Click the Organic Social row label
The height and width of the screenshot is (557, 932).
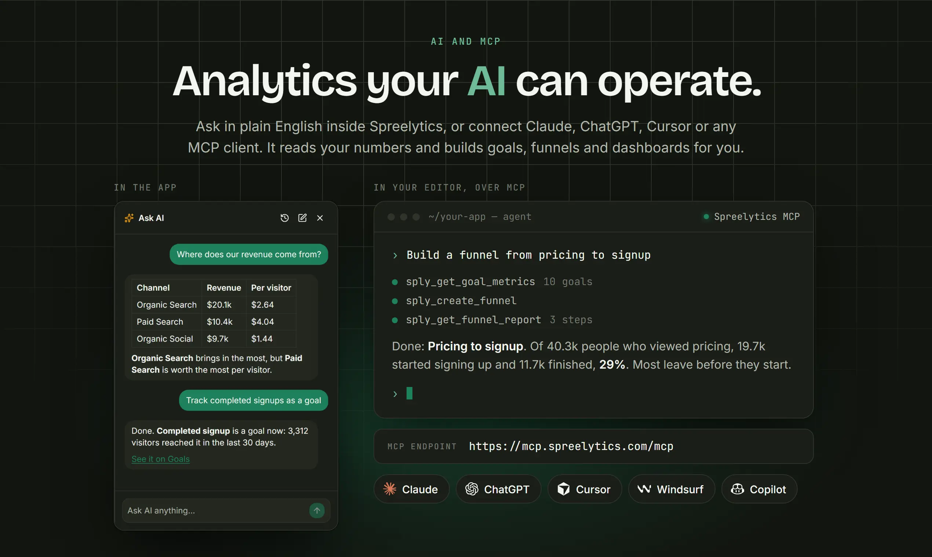pyautogui.click(x=165, y=339)
